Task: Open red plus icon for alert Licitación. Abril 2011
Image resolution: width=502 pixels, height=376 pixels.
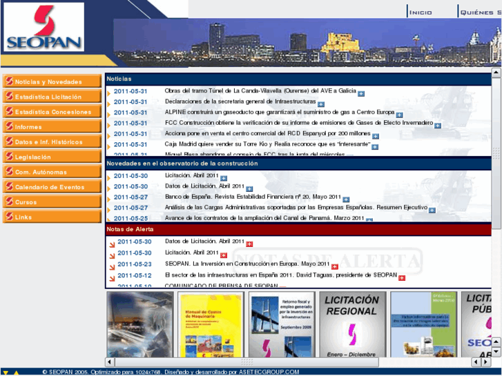Action: 224,255
